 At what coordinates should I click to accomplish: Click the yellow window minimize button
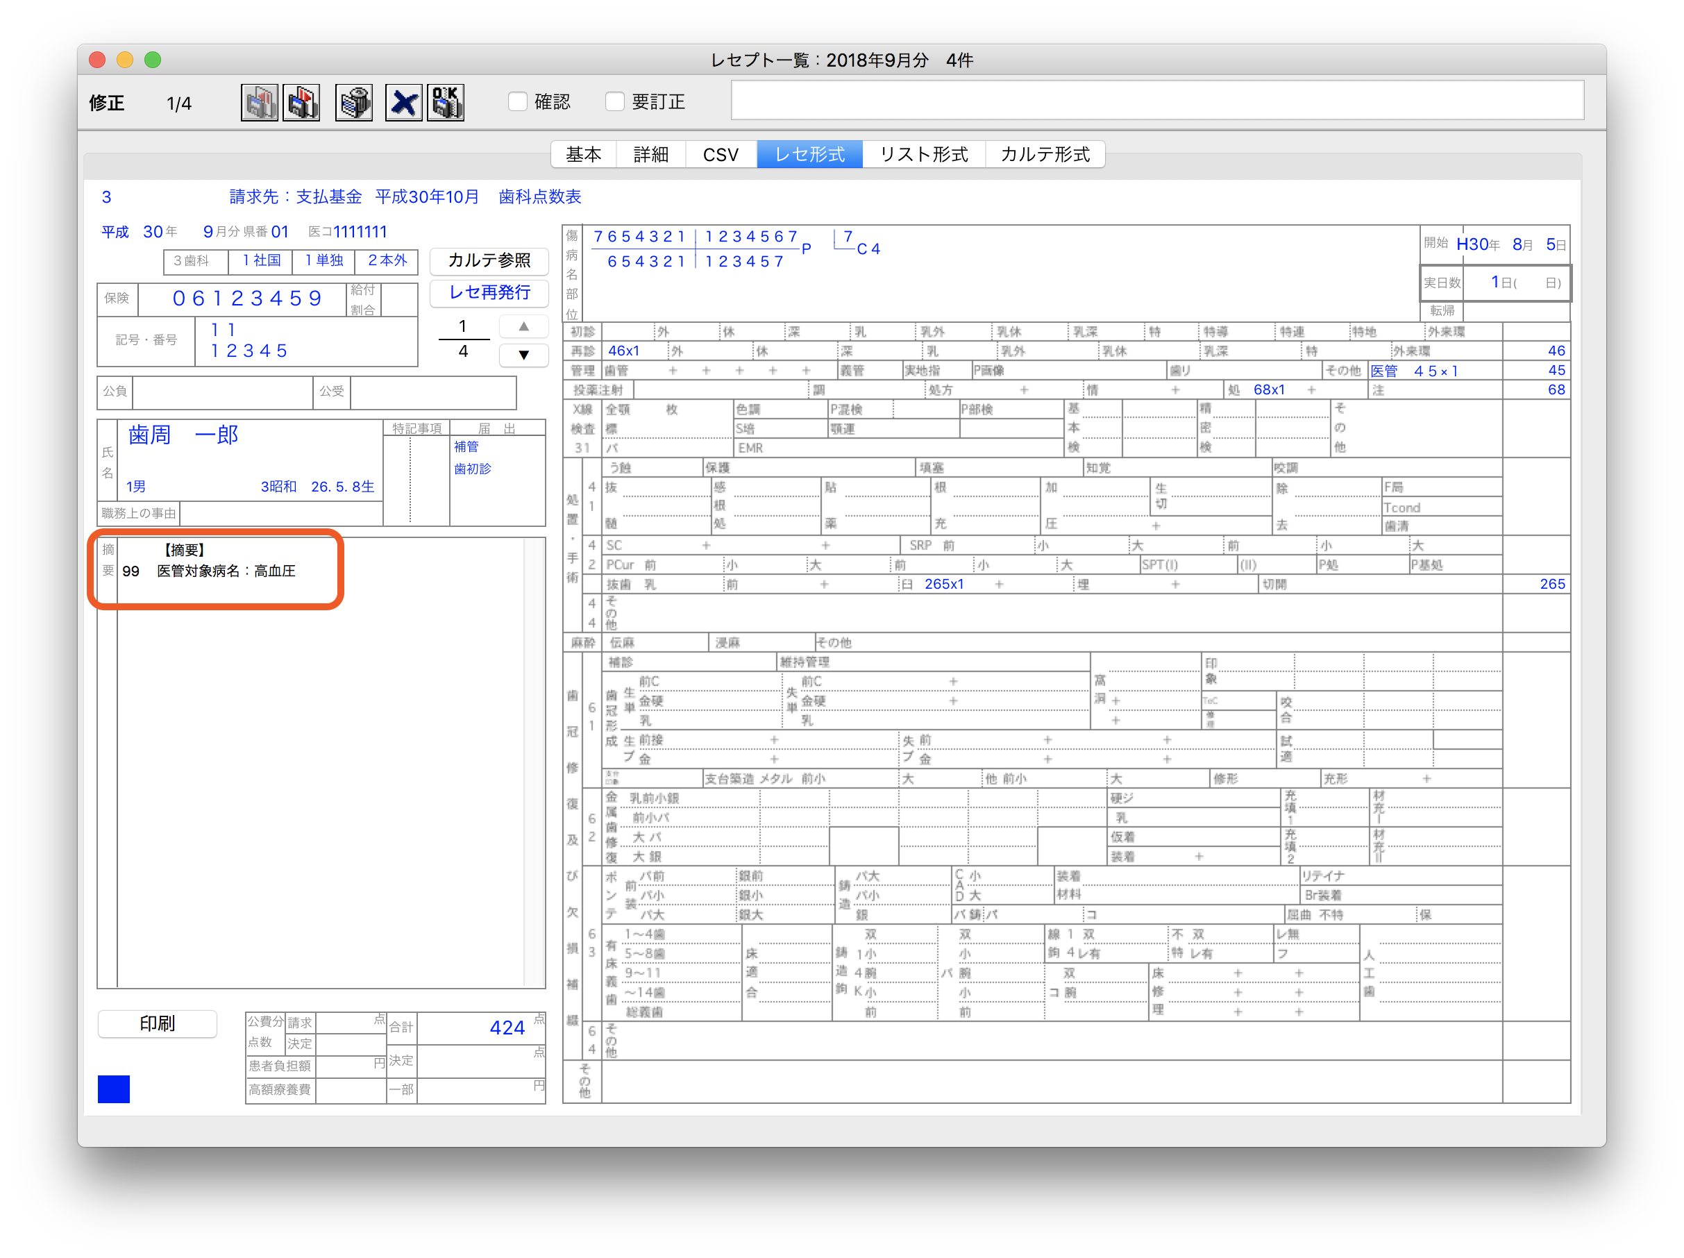point(125,60)
